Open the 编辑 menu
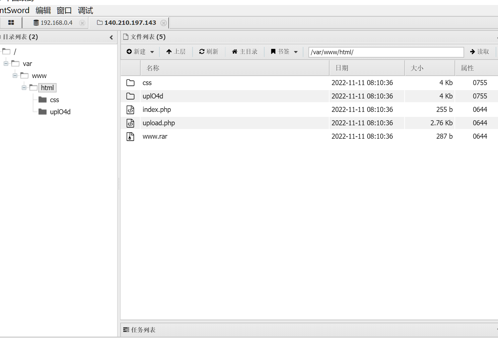 tap(43, 10)
